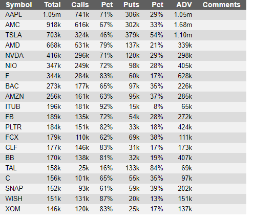Screen dimensions: 254x221
Task: Click the TAL puts value 133k
Action: pyautogui.click(x=133, y=168)
